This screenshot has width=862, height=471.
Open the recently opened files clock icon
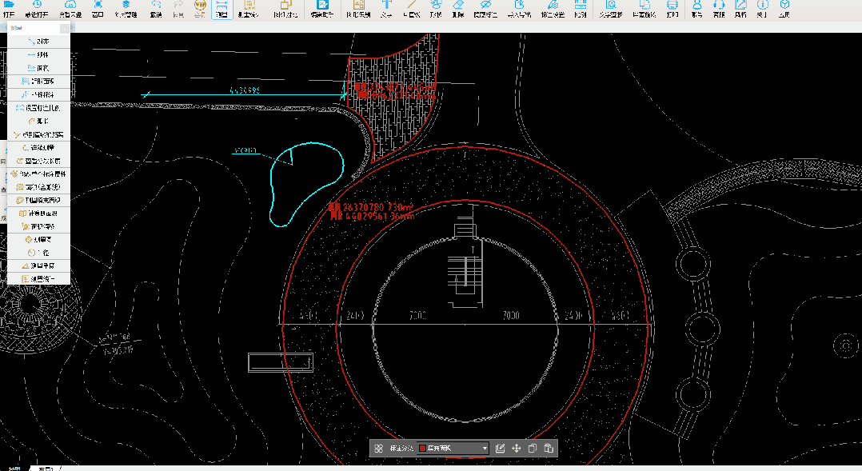point(37,9)
